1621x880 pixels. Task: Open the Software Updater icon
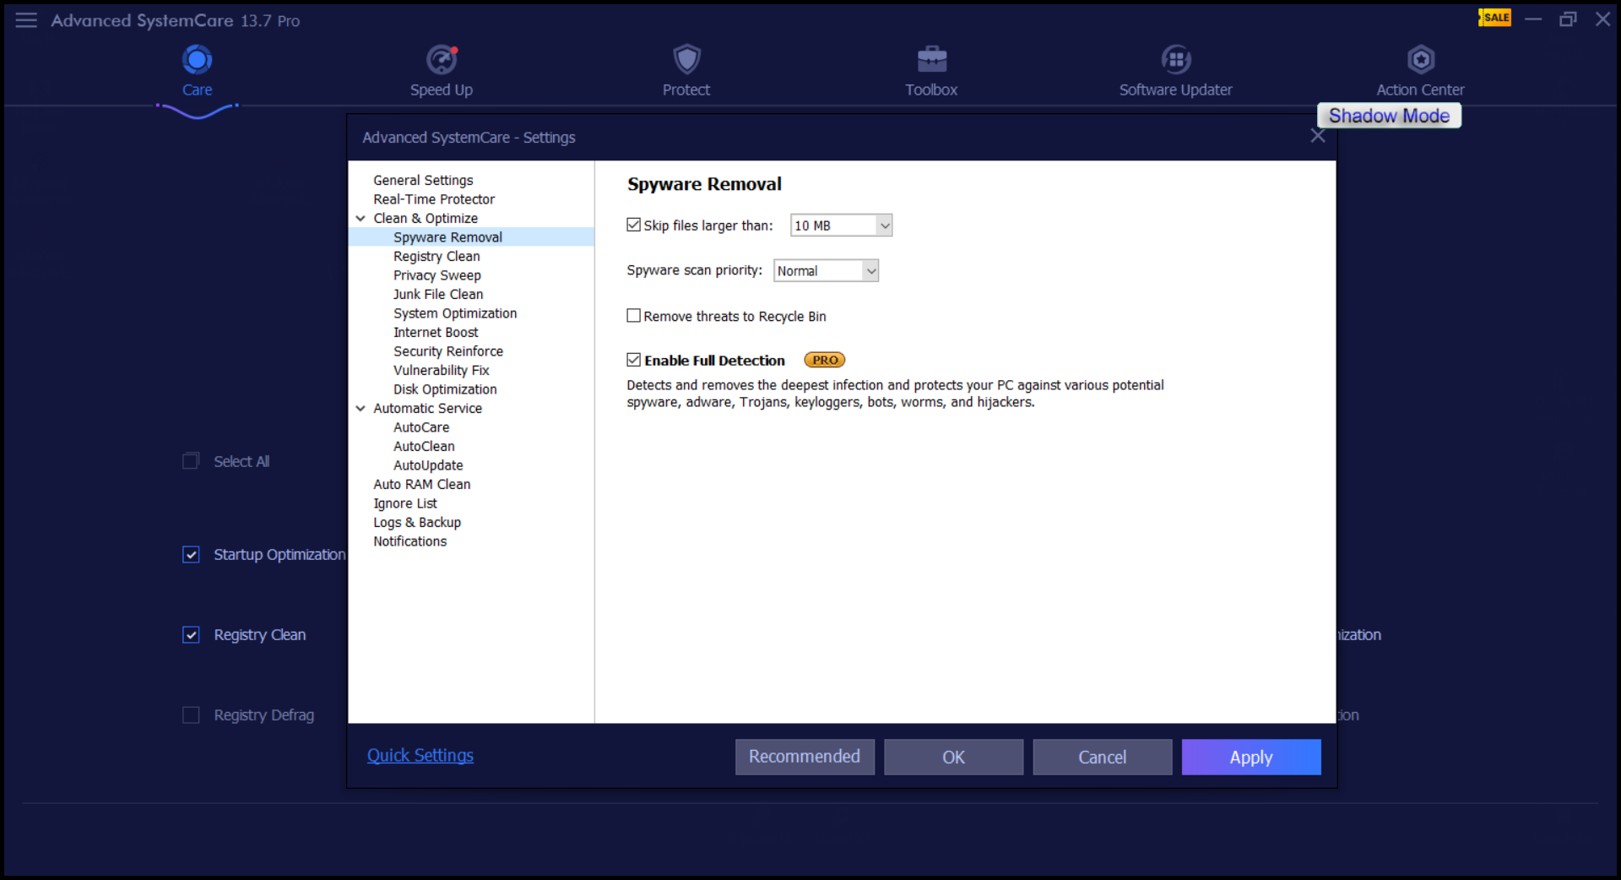(1176, 60)
